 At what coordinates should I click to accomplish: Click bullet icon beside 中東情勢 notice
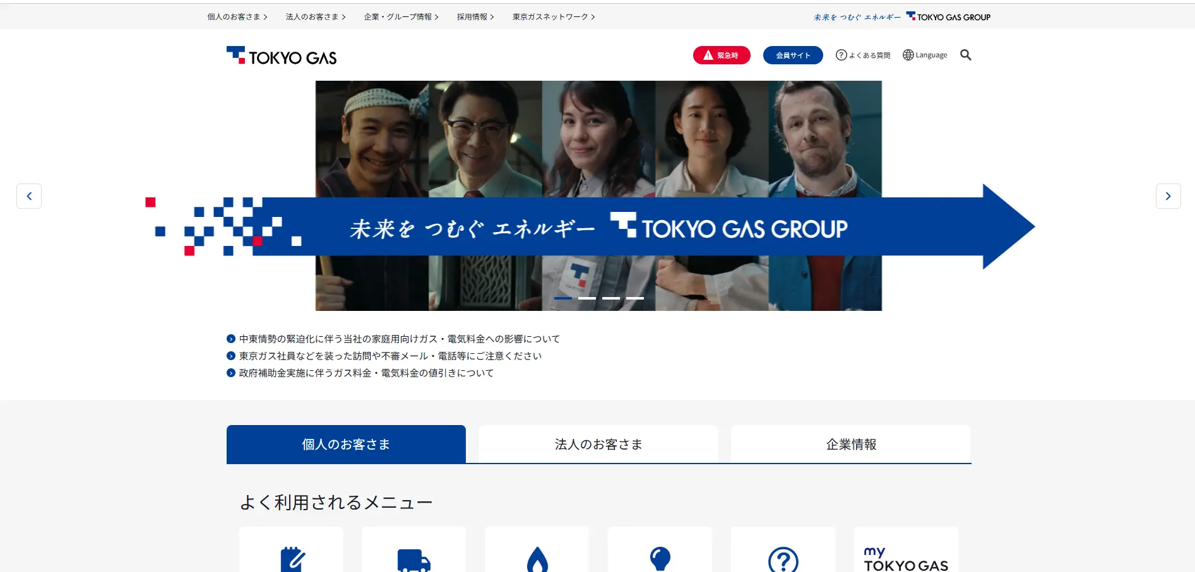(231, 339)
